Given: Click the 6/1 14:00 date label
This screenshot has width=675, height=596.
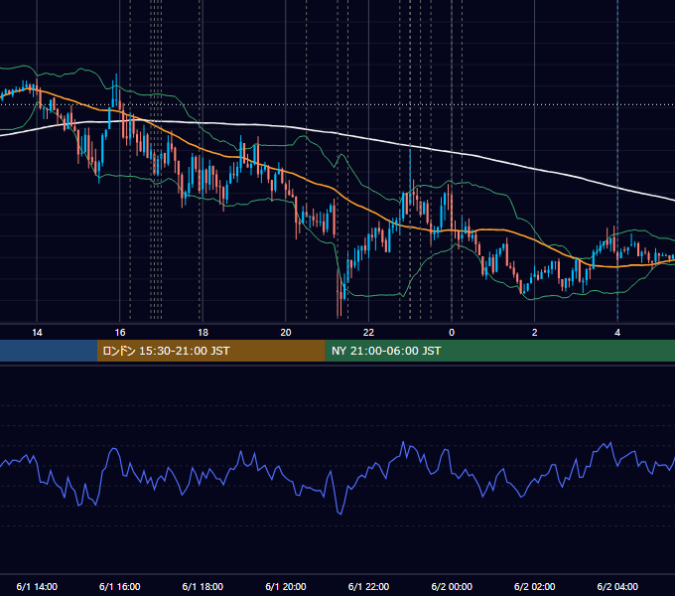Looking at the screenshot, I should click(x=37, y=586).
